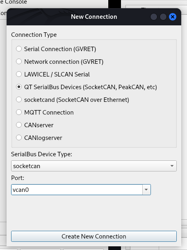Click the SerialBus Device Type label

[x=41, y=154]
